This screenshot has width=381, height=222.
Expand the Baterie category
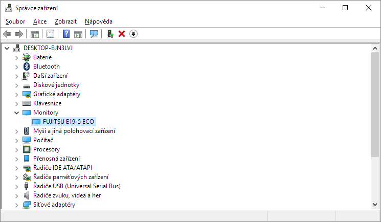(x=16, y=58)
